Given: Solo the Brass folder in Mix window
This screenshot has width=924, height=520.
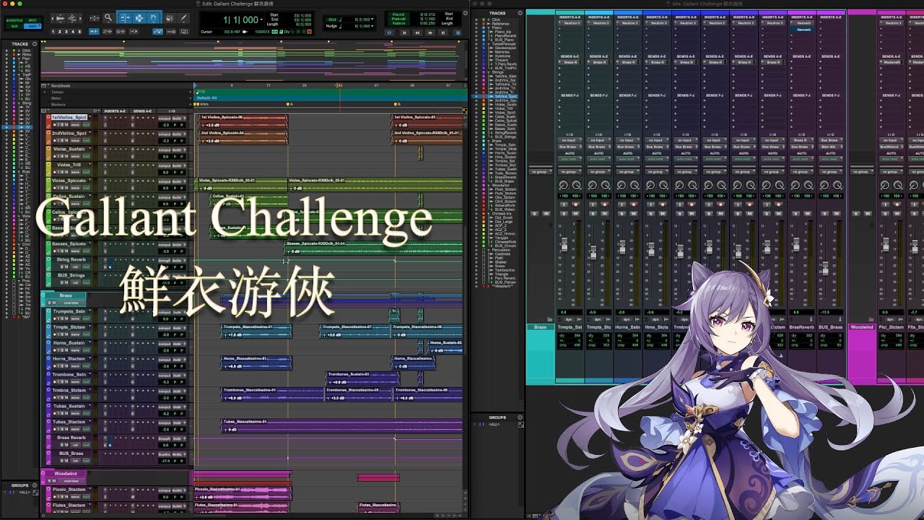Looking at the screenshot, I should (534, 213).
